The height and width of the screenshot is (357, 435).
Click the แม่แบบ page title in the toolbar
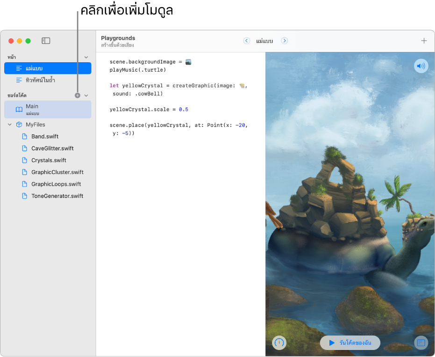[x=264, y=41]
